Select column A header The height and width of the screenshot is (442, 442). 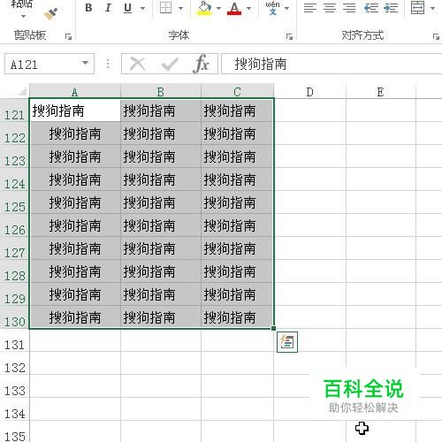[x=75, y=92]
